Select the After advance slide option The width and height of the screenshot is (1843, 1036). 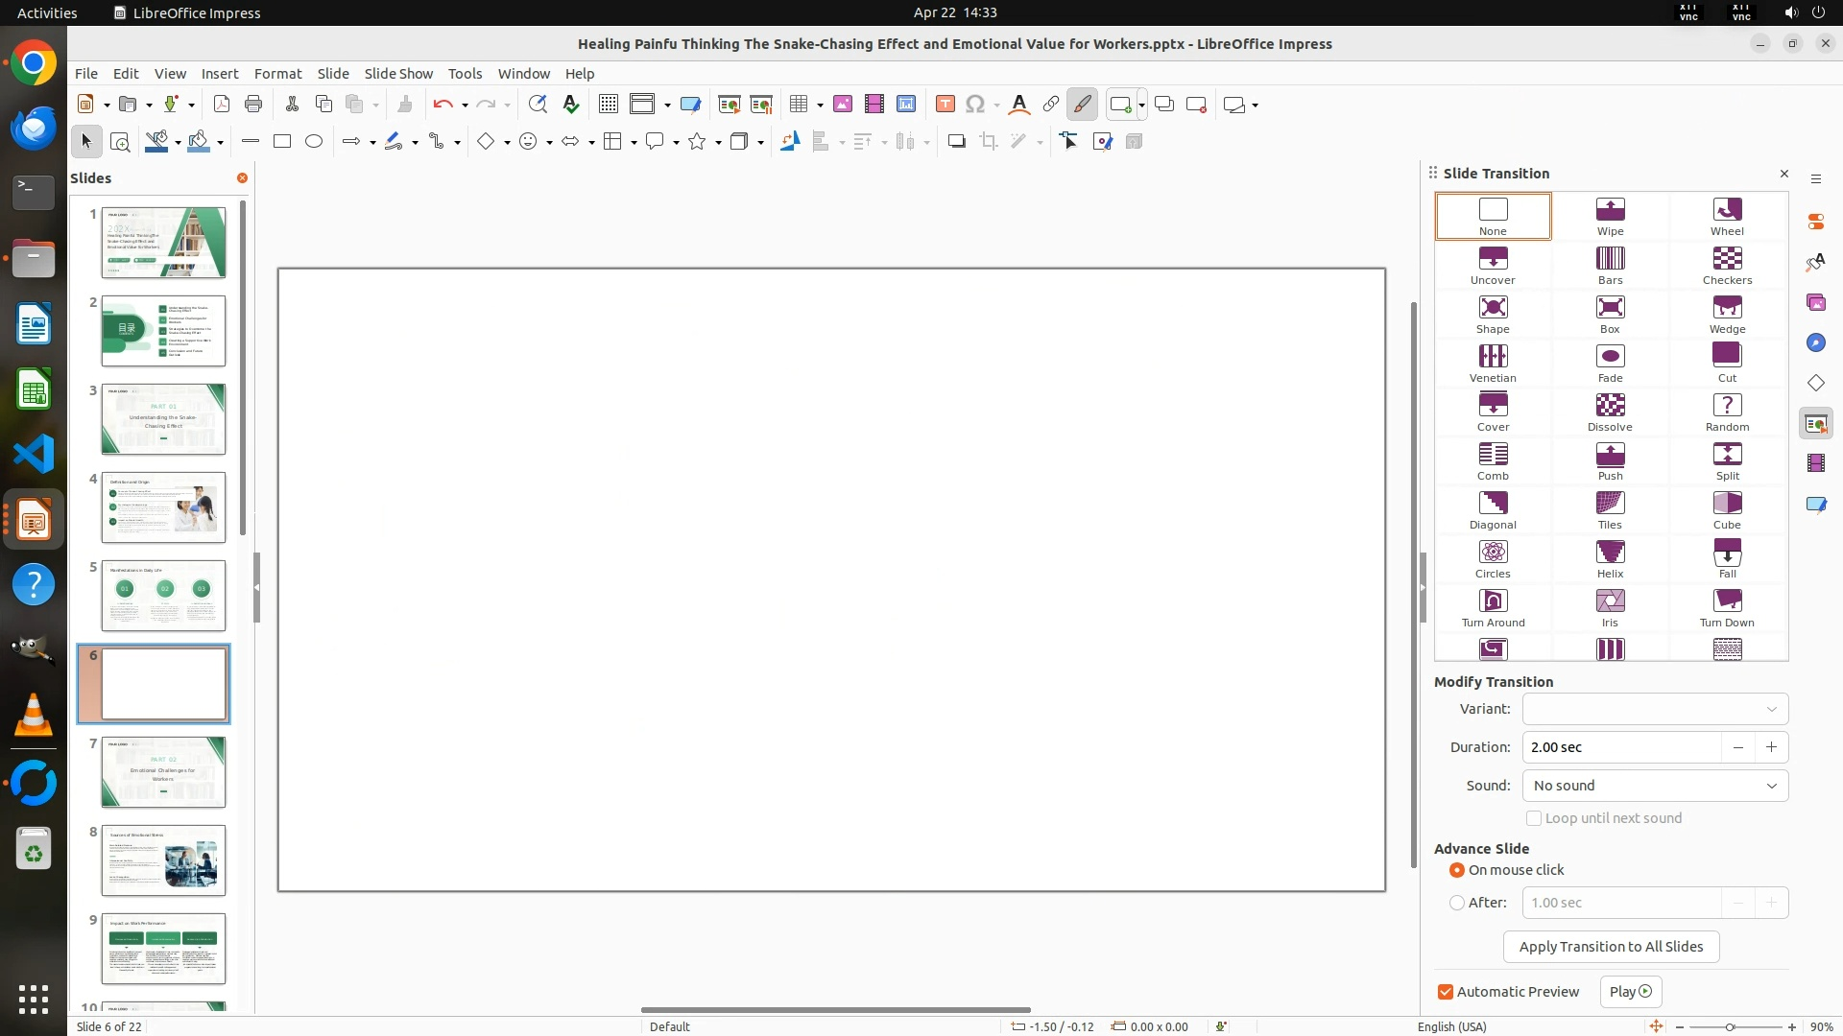point(1457,903)
